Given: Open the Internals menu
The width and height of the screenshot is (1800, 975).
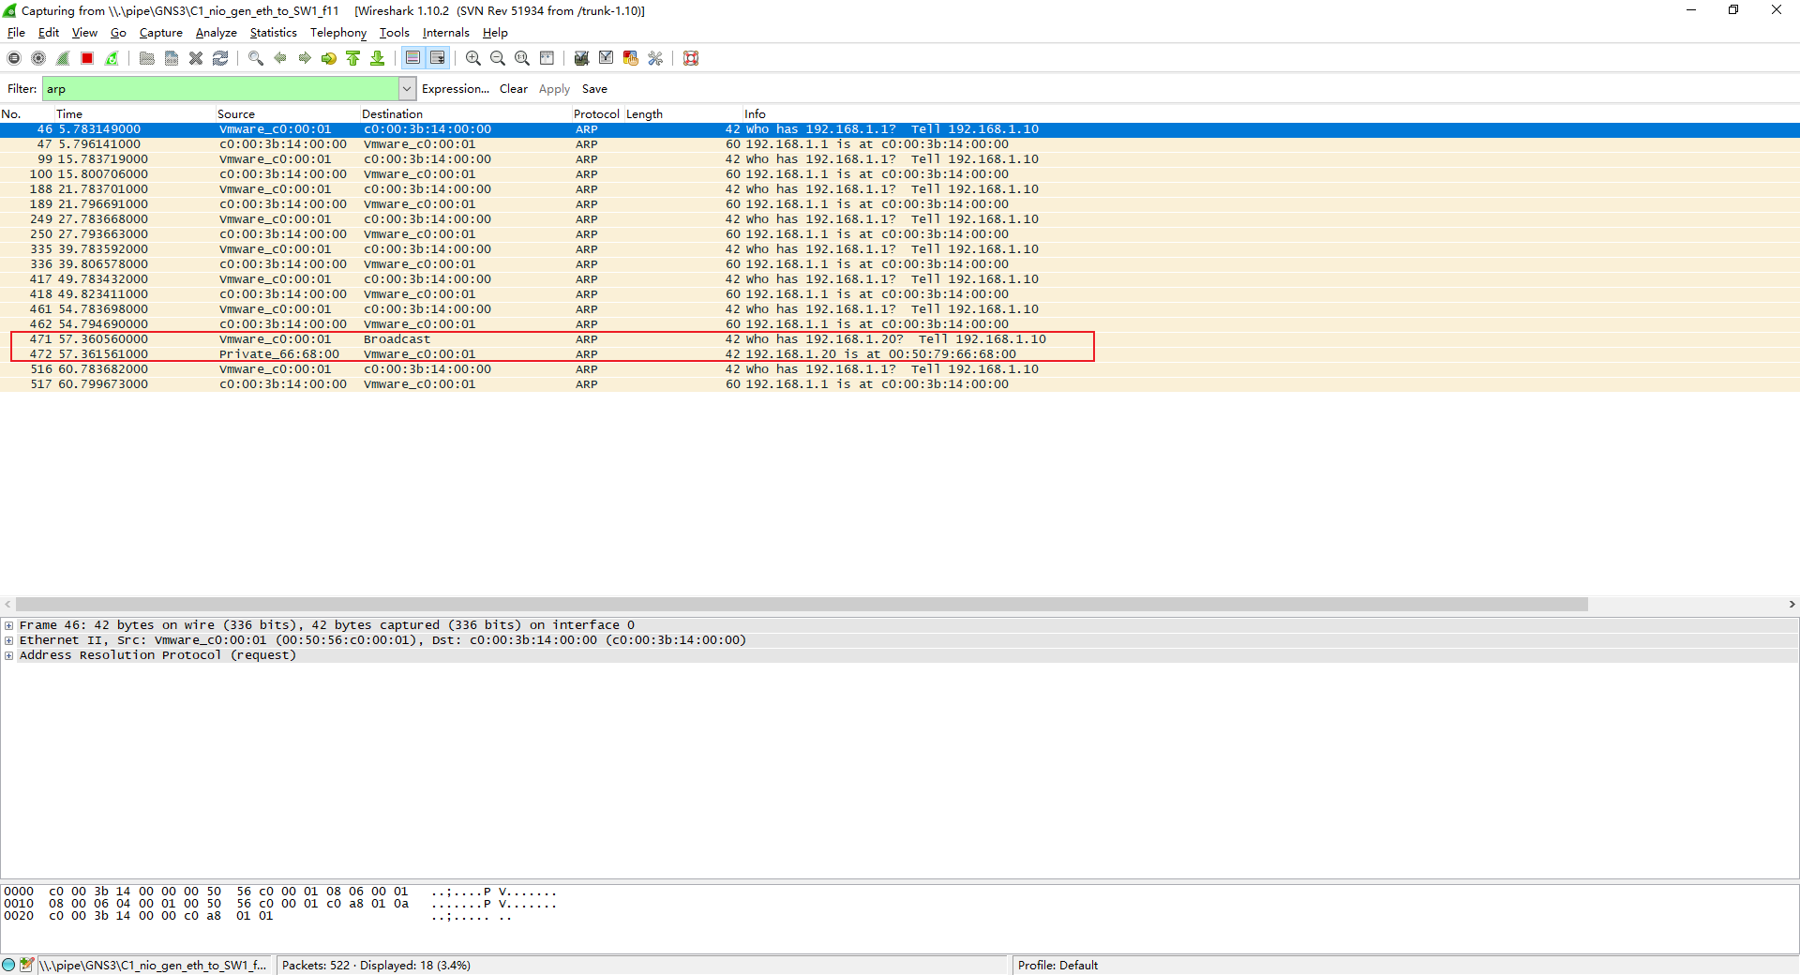Looking at the screenshot, I should [446, 33].
